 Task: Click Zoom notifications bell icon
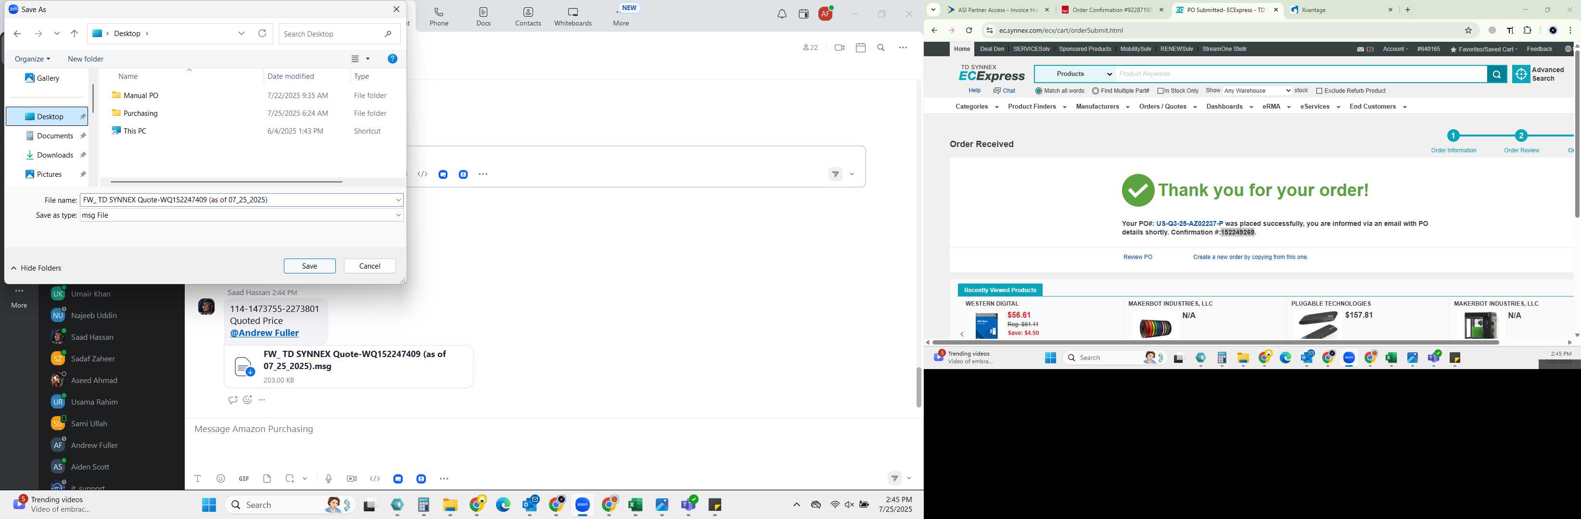[x=782, y=14]
